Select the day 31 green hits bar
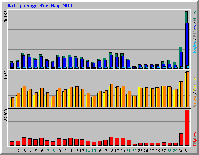This screenshot has width=199, height=155. point(186,17)
